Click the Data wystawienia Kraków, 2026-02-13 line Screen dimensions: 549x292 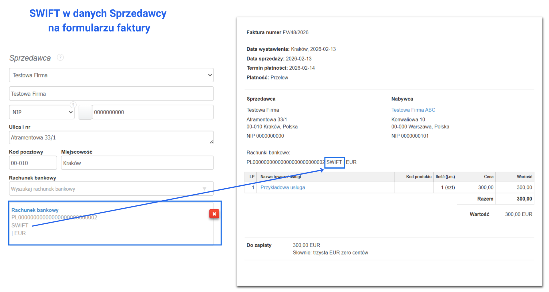click(291, 49)
